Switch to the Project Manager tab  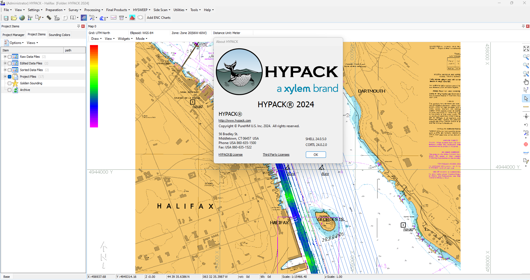[13, 35]
